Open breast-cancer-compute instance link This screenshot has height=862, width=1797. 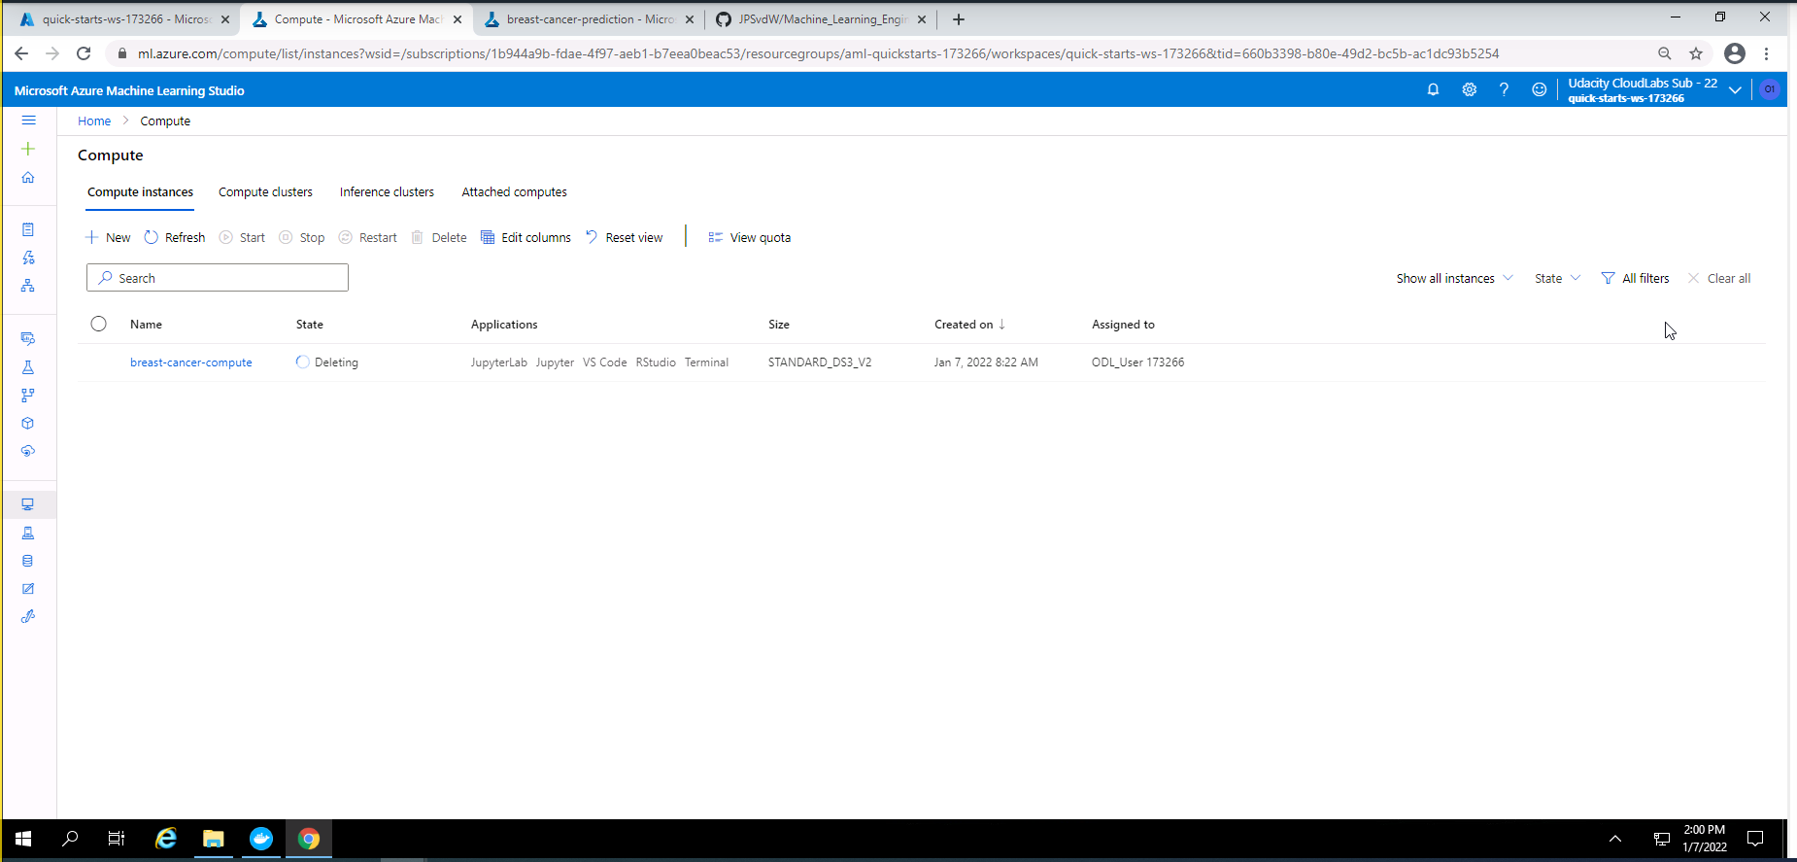coord(191,362)
